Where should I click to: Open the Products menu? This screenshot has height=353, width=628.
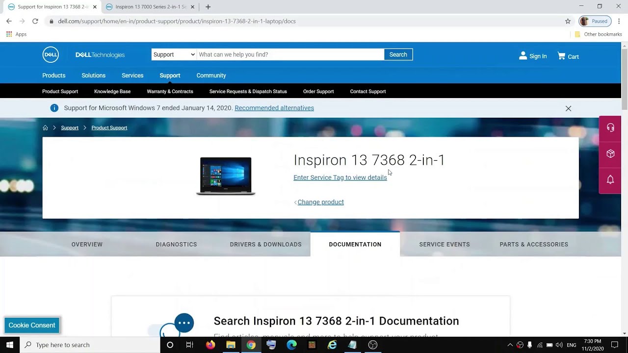pyautogui.click(x=53, y=76)
